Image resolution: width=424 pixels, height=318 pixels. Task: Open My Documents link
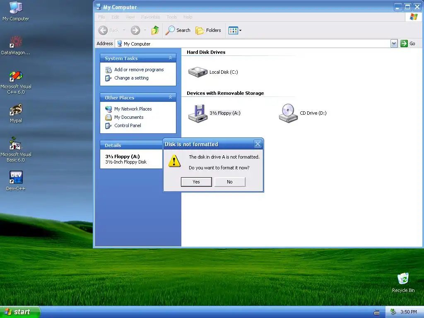click(129, 117)
